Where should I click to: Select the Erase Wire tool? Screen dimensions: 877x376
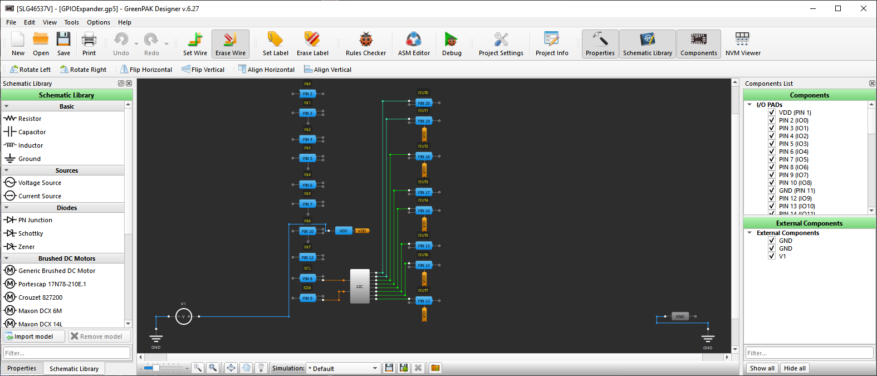[230, 44]
